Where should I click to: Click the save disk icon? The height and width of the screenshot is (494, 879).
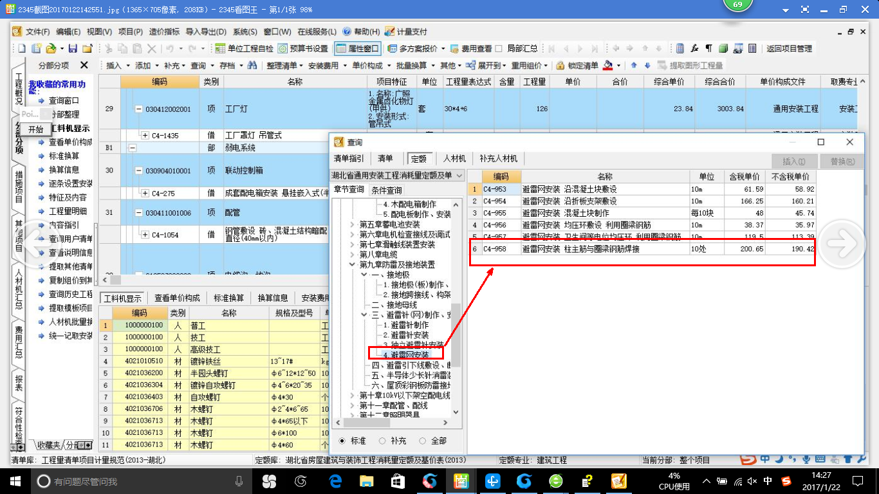tap(73, 48)
